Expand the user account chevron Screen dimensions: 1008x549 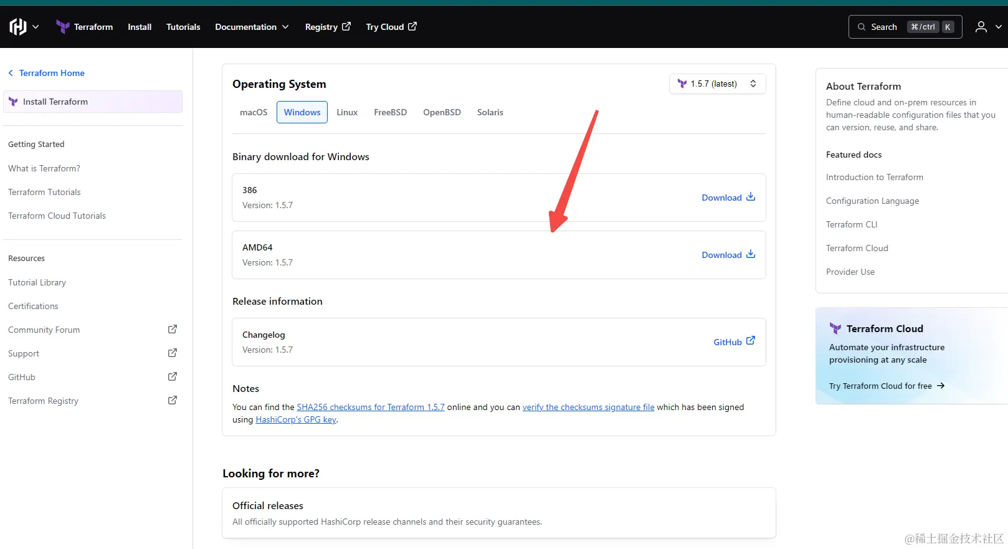tap(999, 27)
